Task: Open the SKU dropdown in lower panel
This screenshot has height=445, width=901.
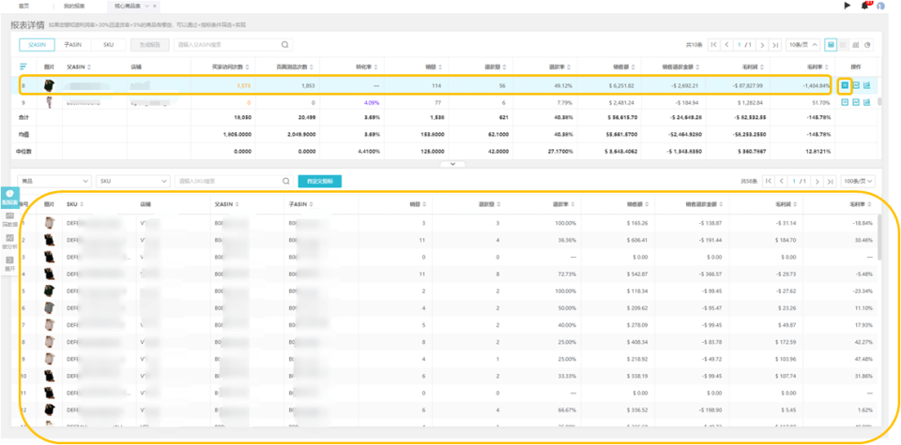Action: (131, 181)
